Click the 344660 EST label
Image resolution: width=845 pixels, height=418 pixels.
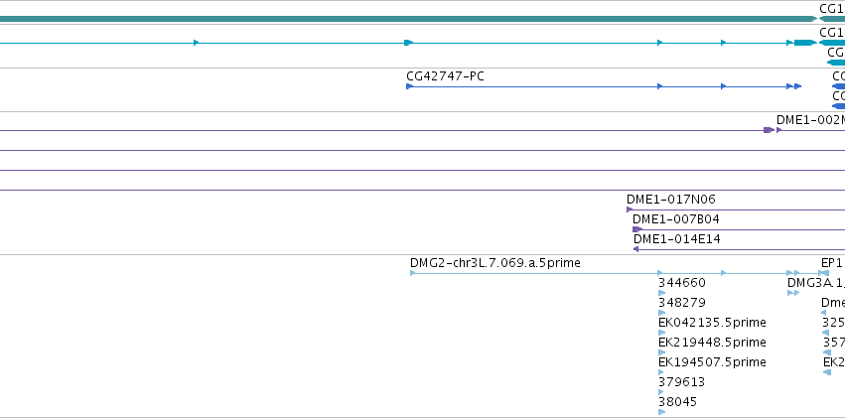point(682,283)
